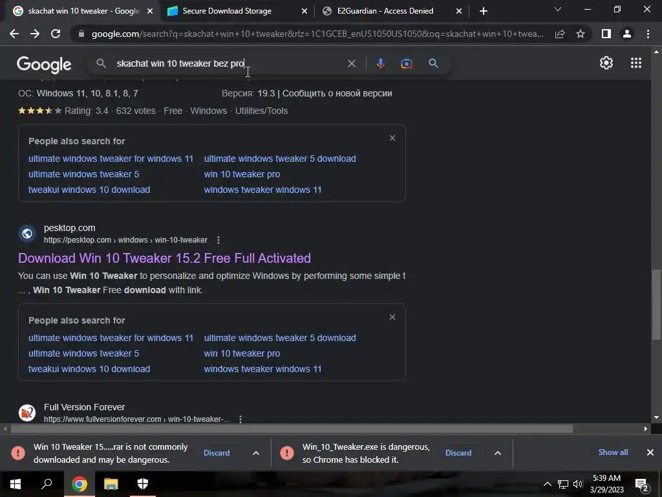Search by image with camera icon

tap(406, 63)
